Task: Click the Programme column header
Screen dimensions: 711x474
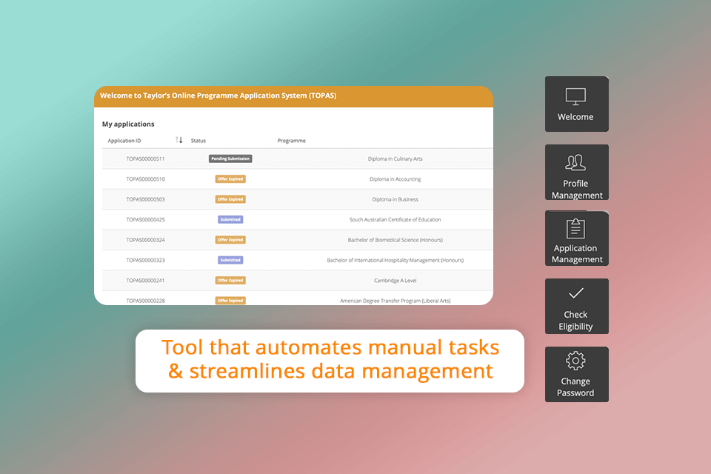Action: click(292, 141)
